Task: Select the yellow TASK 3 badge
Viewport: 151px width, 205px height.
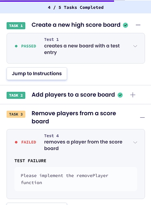Action: click(16, 114)
